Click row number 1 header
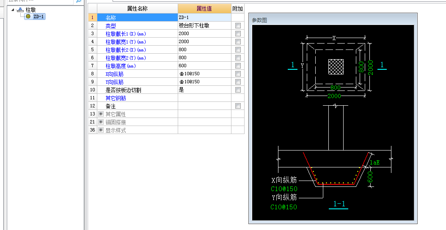 [92, 17]
